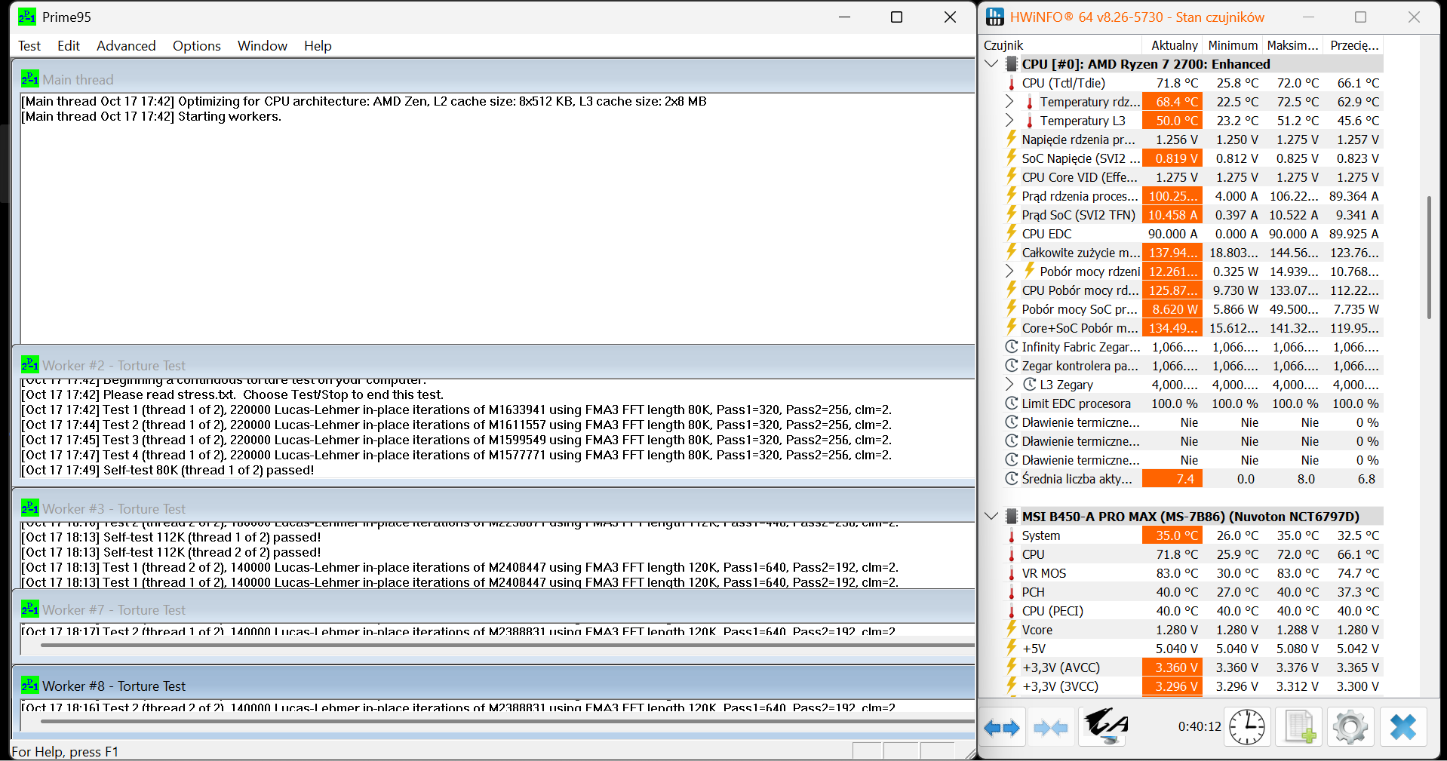Open HWiNFO sensor settings gear

click(1350, 728)
